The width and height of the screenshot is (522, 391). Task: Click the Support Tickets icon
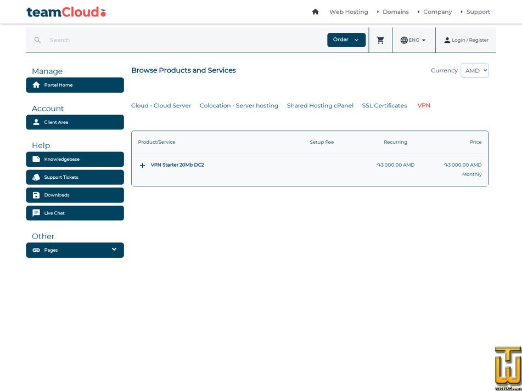tap(36, 177)
